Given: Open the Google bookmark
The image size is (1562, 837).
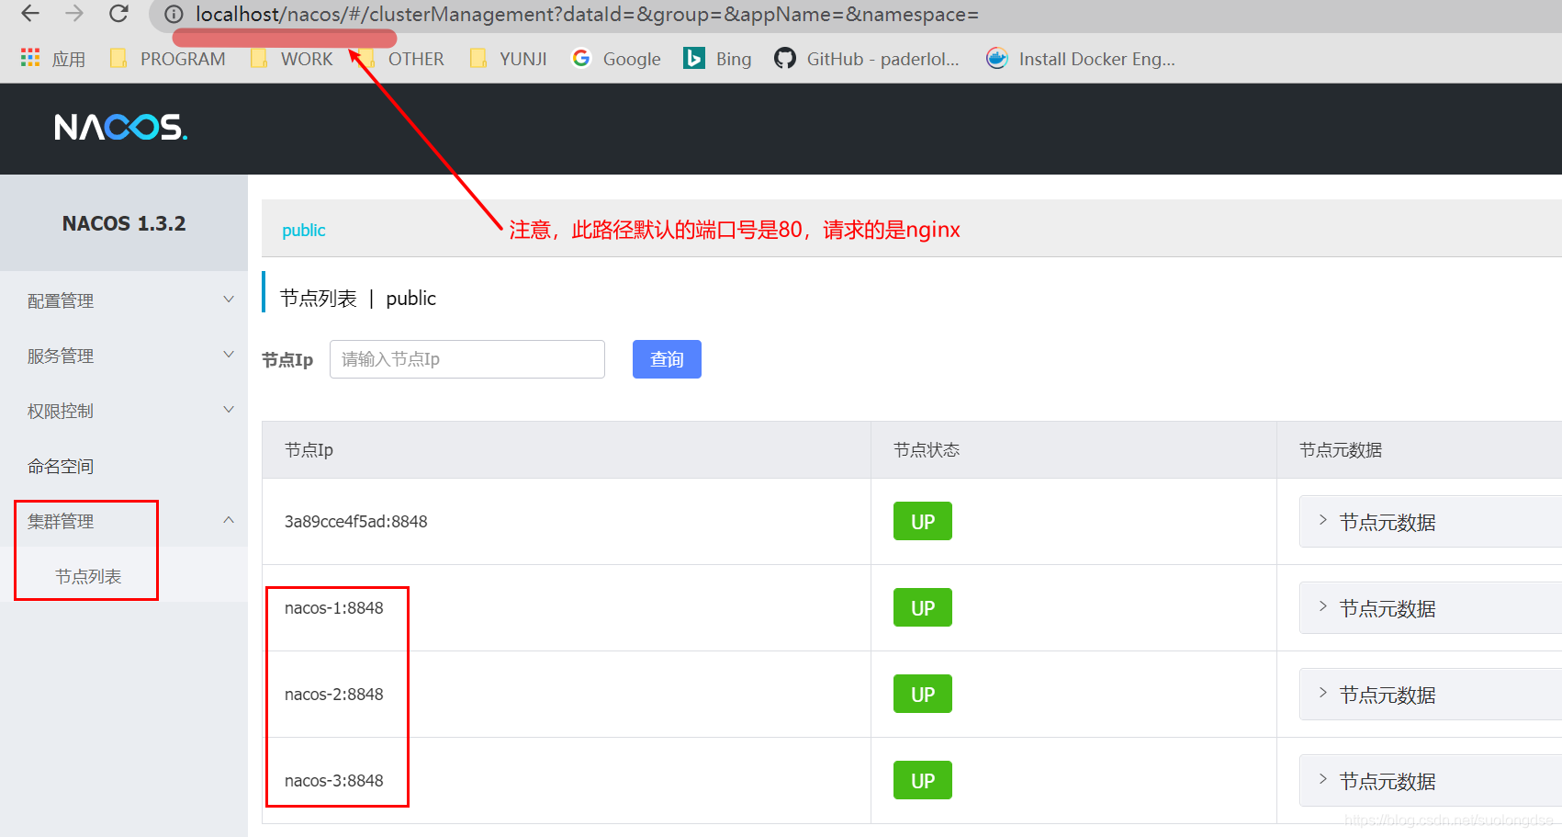Looking at the screenshot, I should pos(616,59).
